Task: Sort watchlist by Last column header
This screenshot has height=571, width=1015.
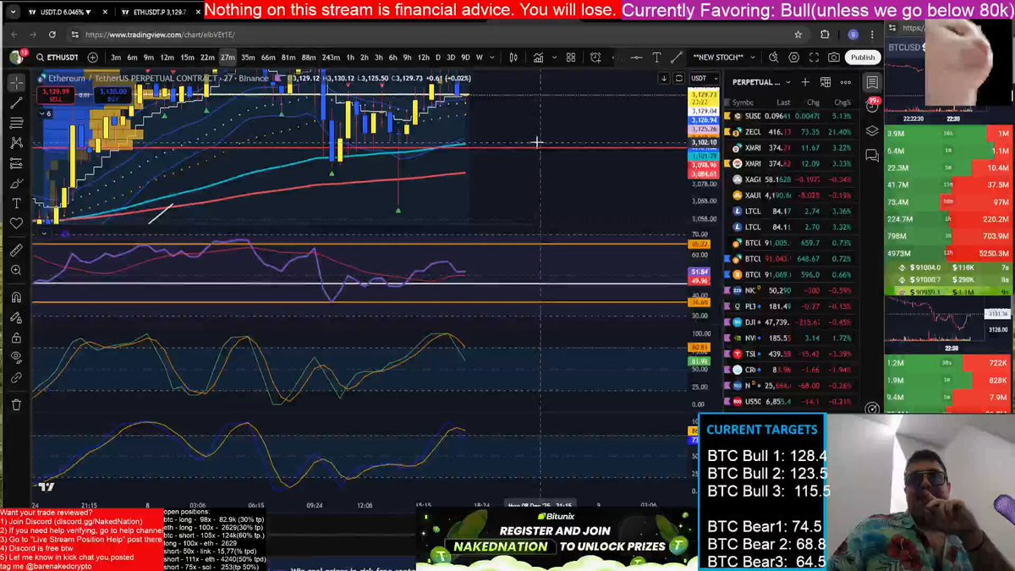Action: point(783,102)
